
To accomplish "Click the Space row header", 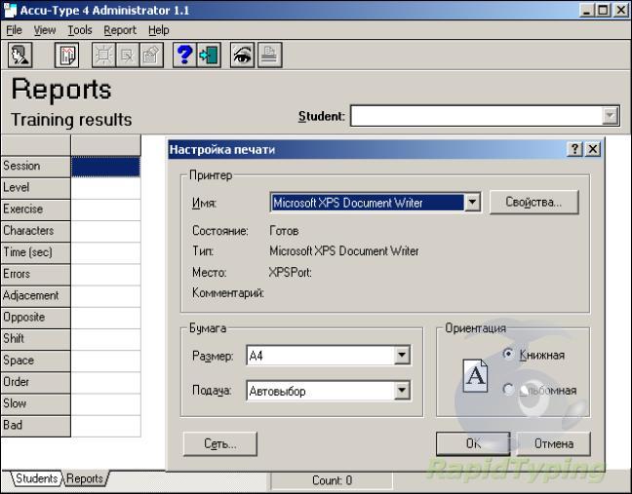I will pyautogui.click(x=36, y=361).
